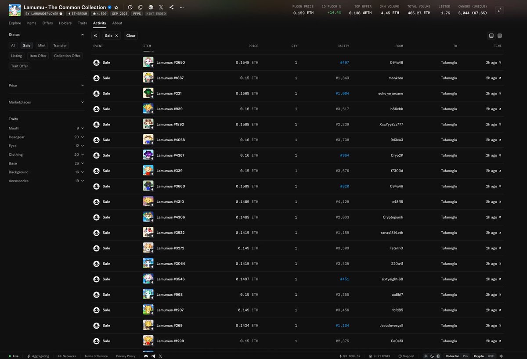Expand the Eyes trait filter

point(47,146)
